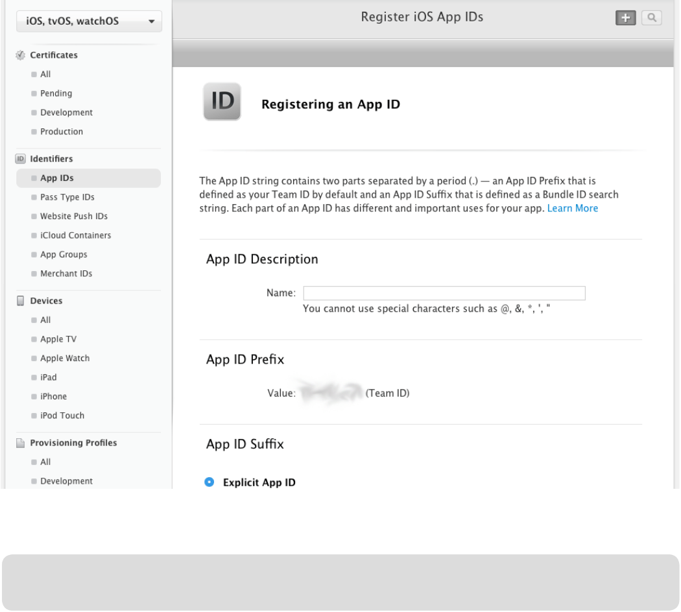This screenshot has width=681, height=612.
Task: Click the plus button to add App ID
Action: point(625,18)
